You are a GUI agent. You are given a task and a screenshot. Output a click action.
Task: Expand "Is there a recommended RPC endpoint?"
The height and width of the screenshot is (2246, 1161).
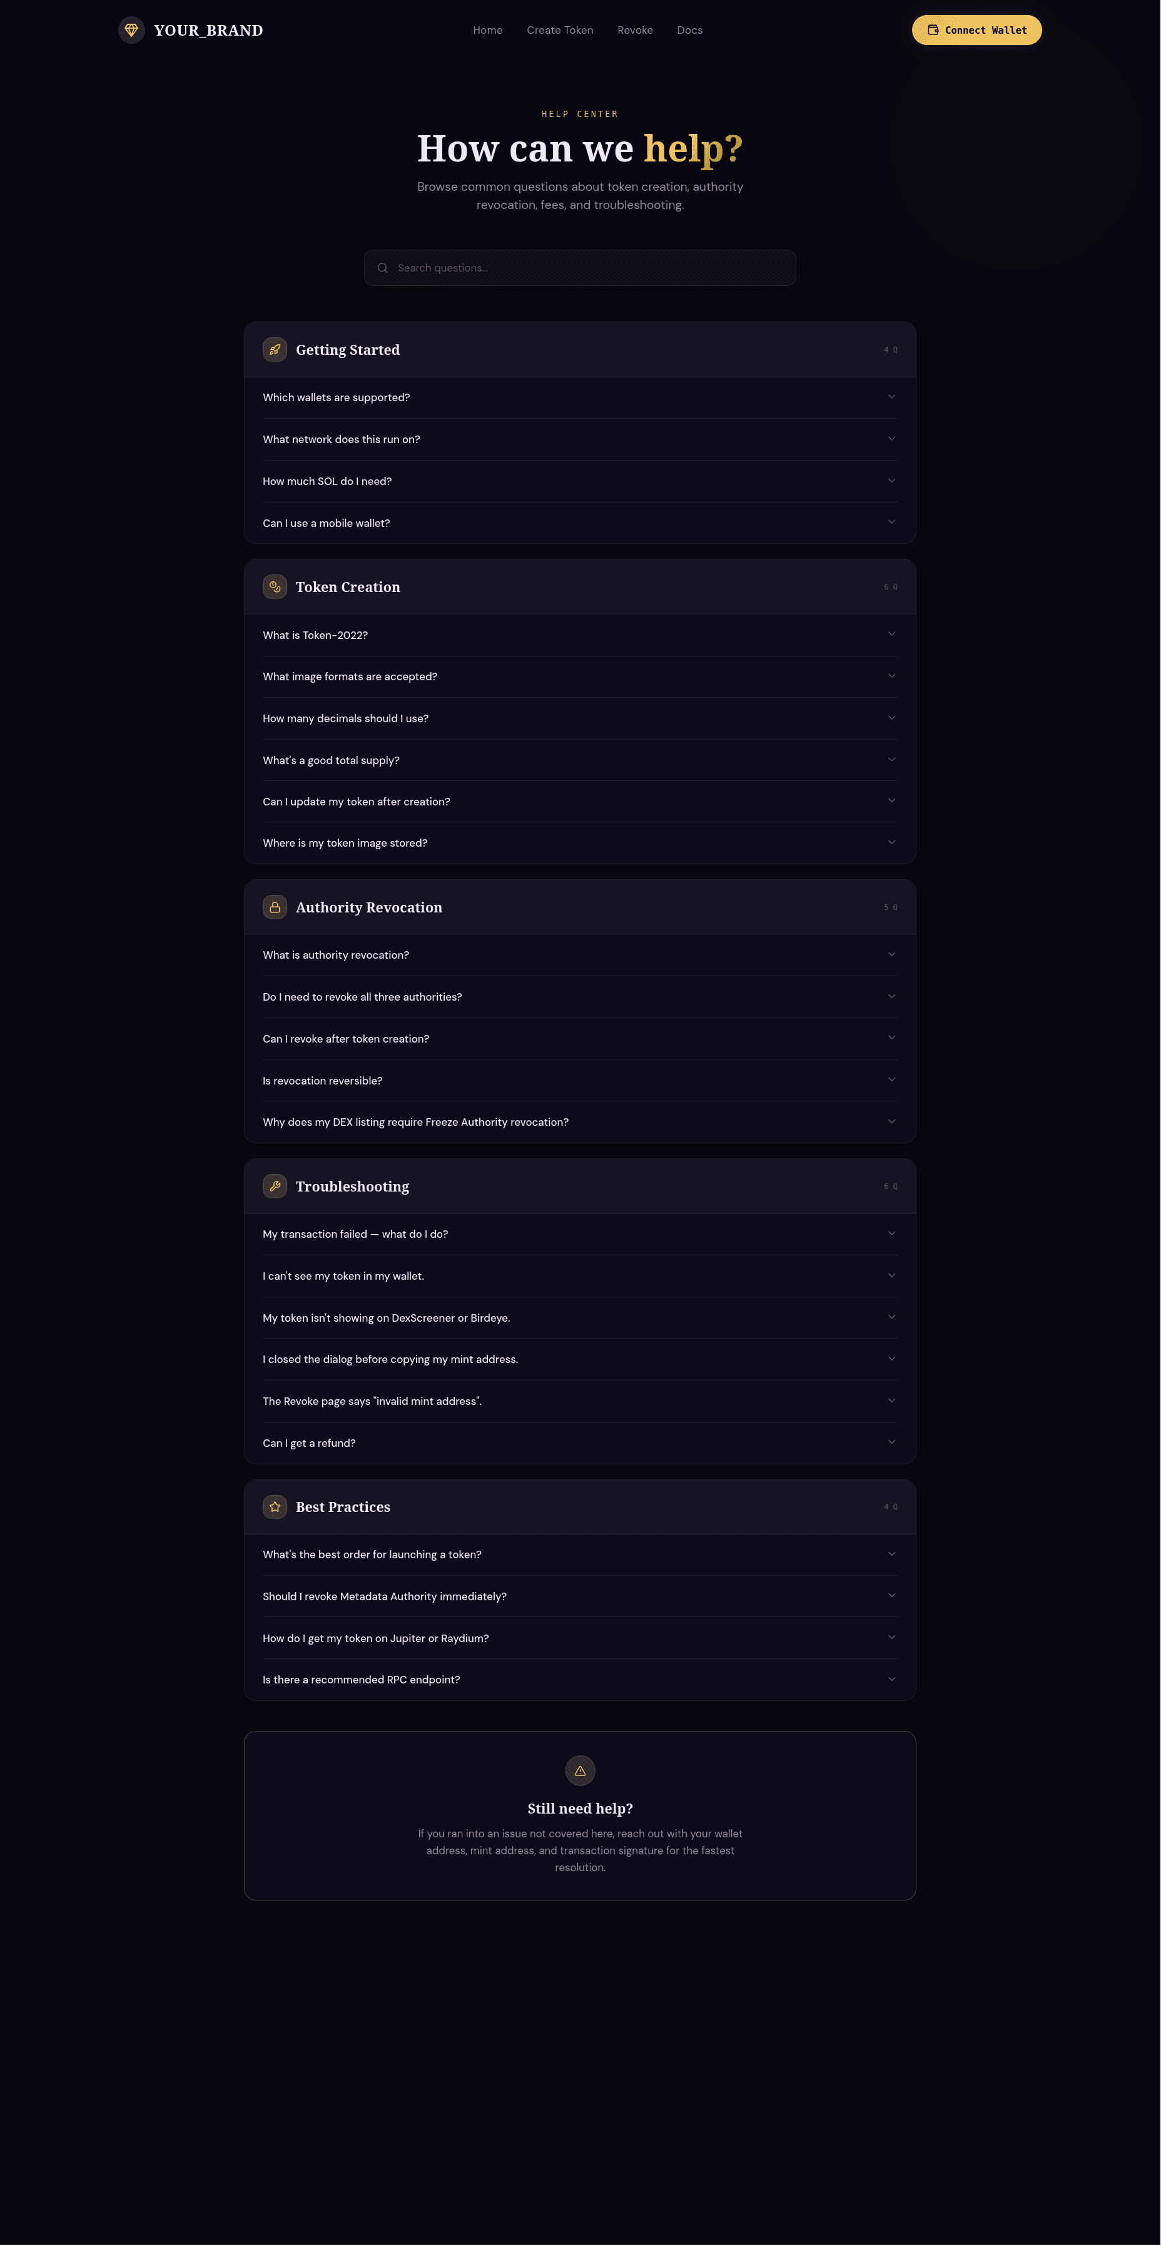[x=580, y=1680]
